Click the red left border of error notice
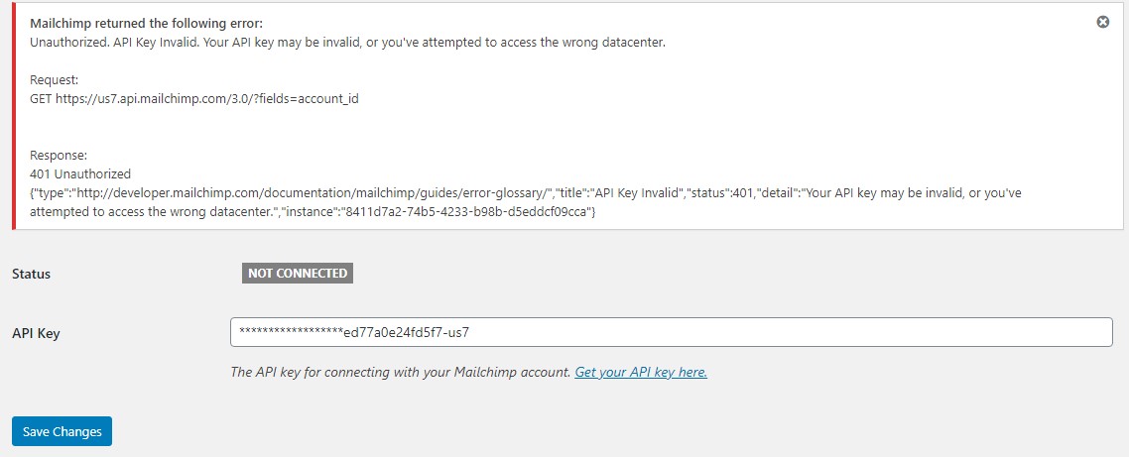 click(x=14, y=115)
